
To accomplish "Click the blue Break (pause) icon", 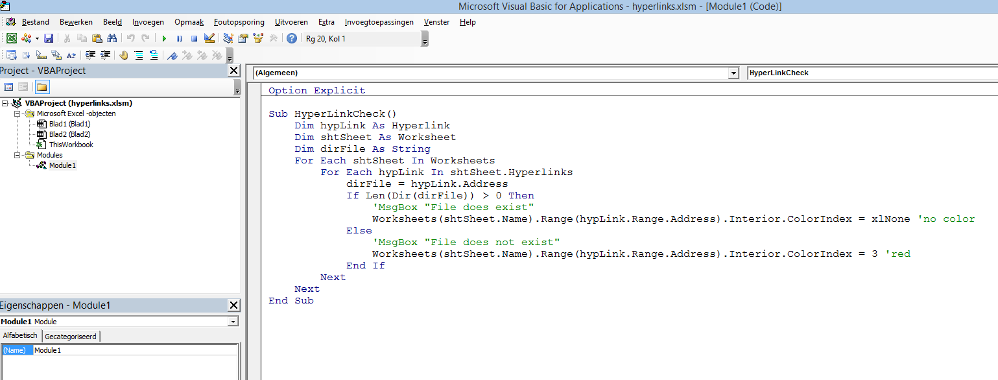I will tap(179, 39).
